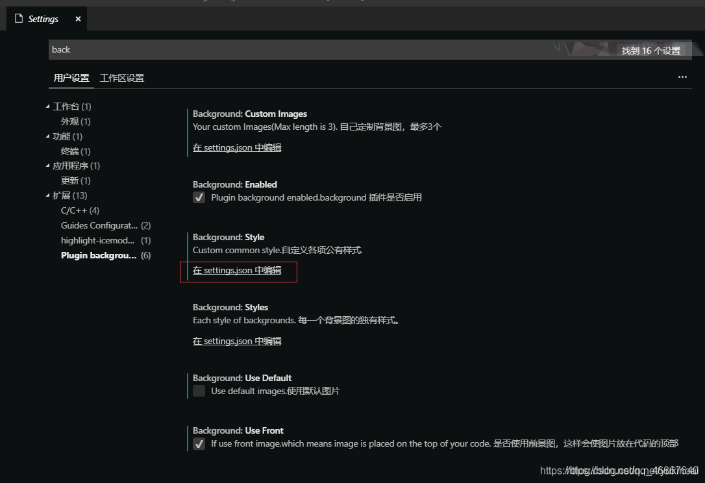Close the Settings tab
Viewport: 705px width, 483px height.
tap(78, 19)
